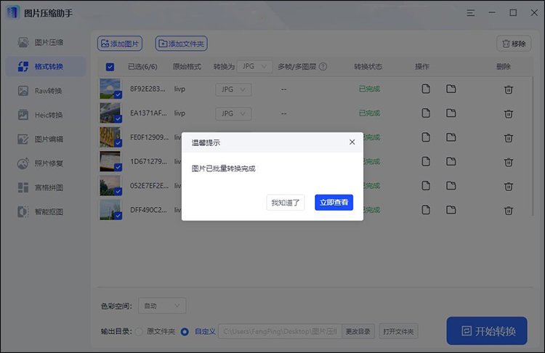Select the 原文件夹 radio option
Image resolution: width=545 pixels, height=353 pixels.
pyautogui.click(x=140, y=331)
